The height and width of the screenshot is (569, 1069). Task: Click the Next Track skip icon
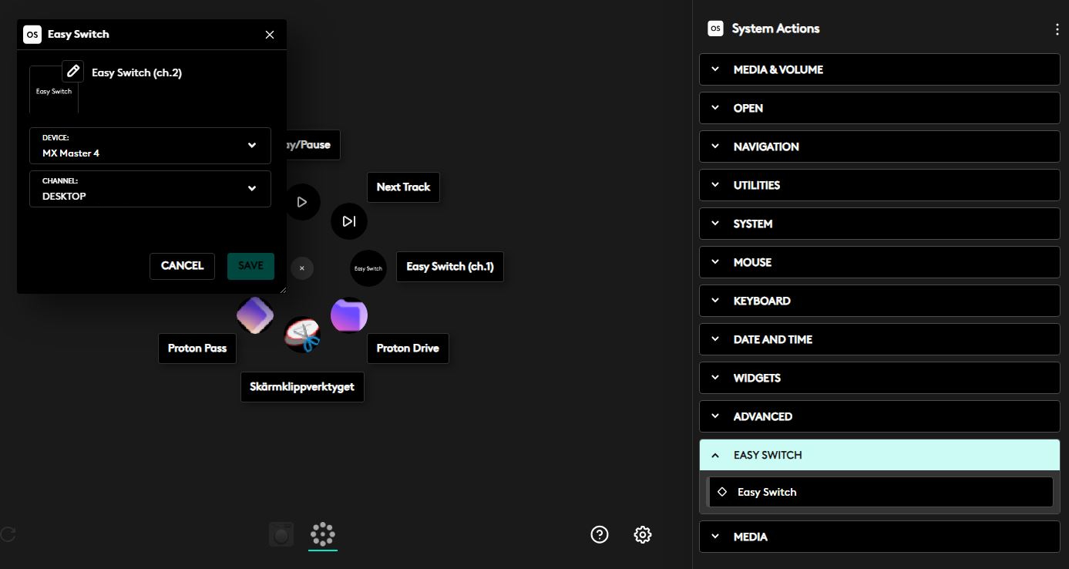[349, 221]
